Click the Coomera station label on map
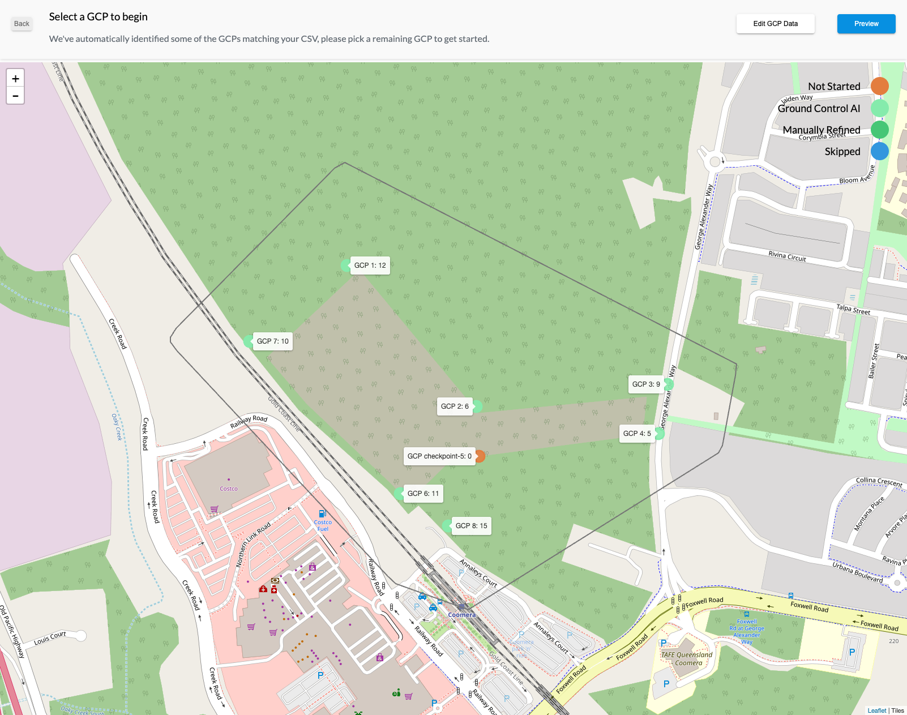Viewport: 907px width, 715px height. [461, 615]
